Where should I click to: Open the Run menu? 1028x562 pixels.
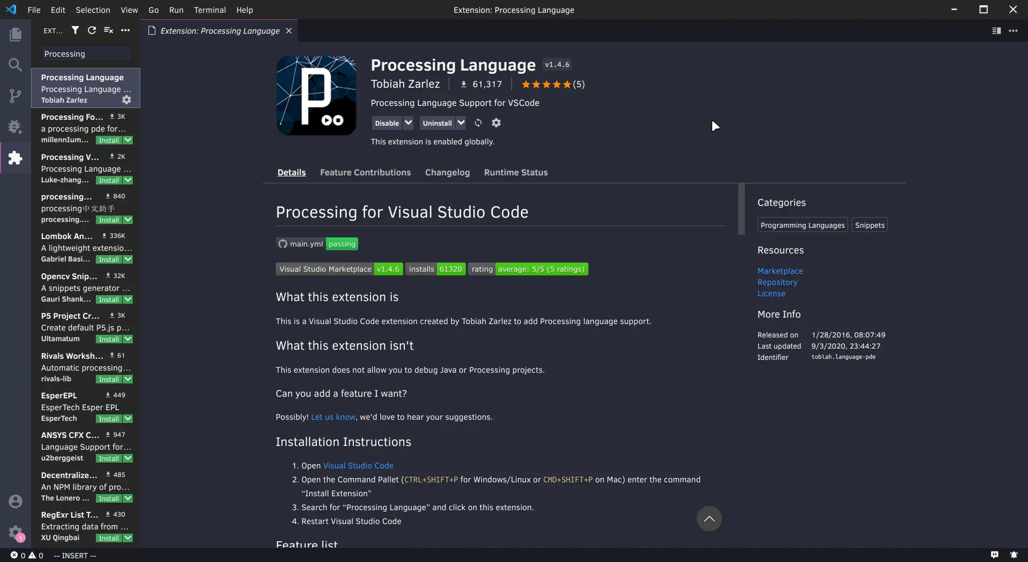176,10
